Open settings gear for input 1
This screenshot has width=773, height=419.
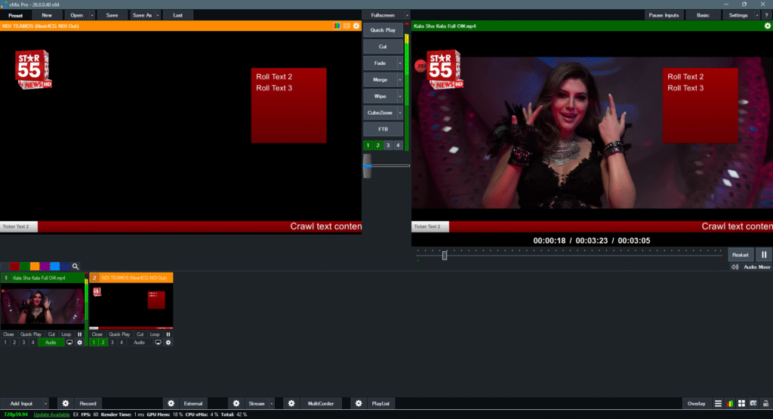coord(79,343)
